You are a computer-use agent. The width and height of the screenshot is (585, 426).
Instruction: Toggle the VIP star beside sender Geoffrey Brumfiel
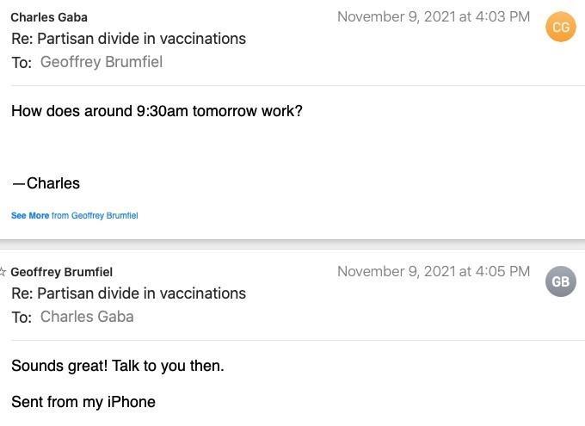click(x=3, y=272)
